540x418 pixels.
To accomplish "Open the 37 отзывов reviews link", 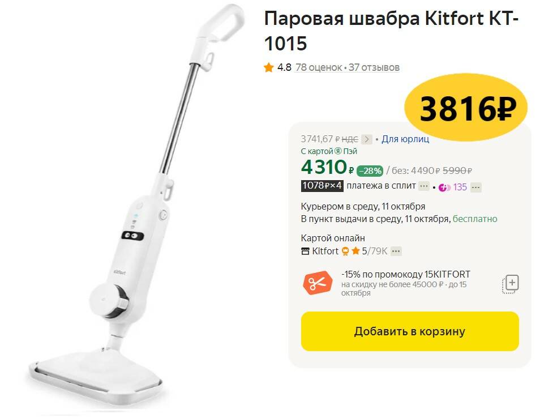I will 374,67.
